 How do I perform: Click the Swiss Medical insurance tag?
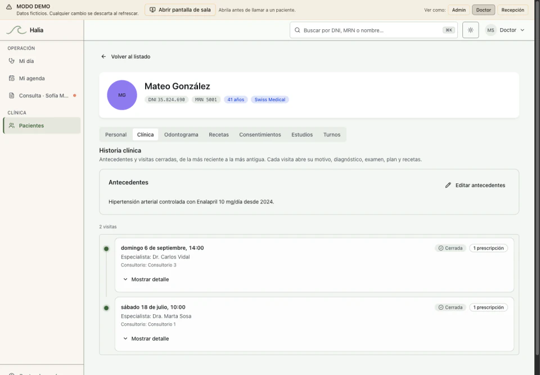pyautogui.click(x=269, y=100)
